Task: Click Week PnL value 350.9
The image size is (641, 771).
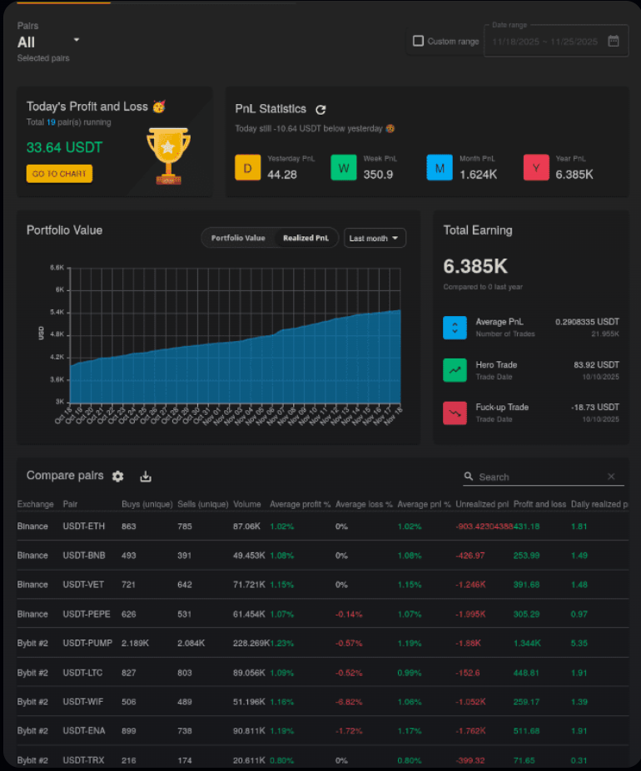Action: click(378, 175)
